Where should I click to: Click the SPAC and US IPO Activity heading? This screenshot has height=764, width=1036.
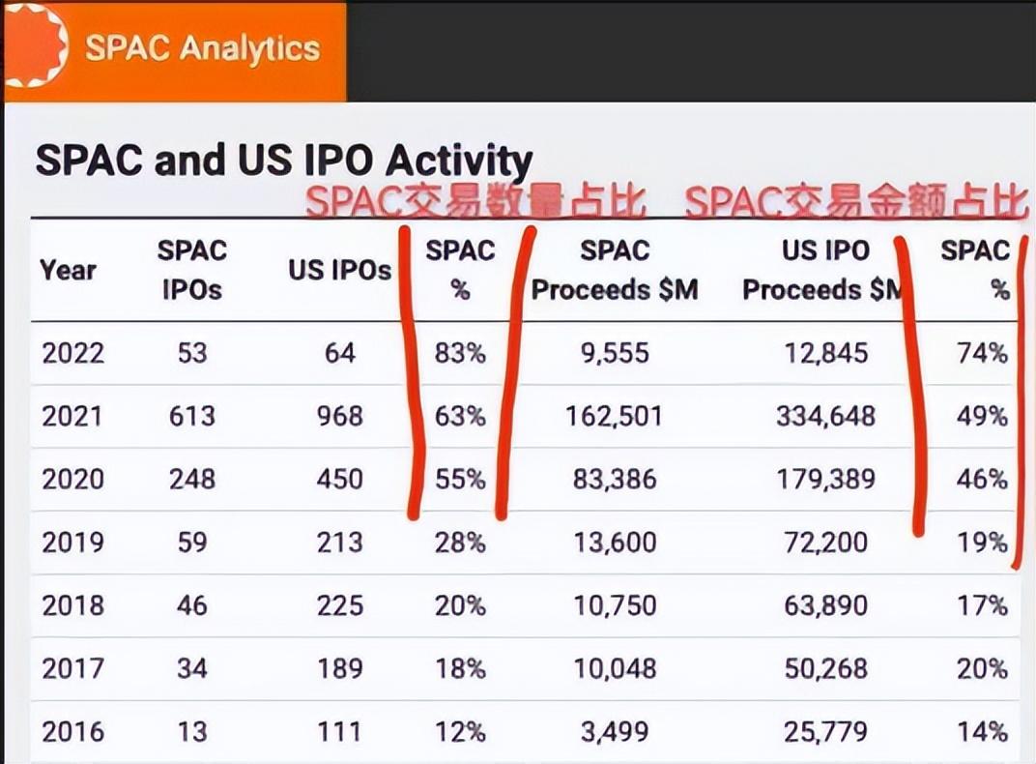(283, 161)
